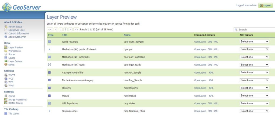This screenshot has height=115, width=275.
Task: Sort table by Name column header
Action: tap(127, 35)
